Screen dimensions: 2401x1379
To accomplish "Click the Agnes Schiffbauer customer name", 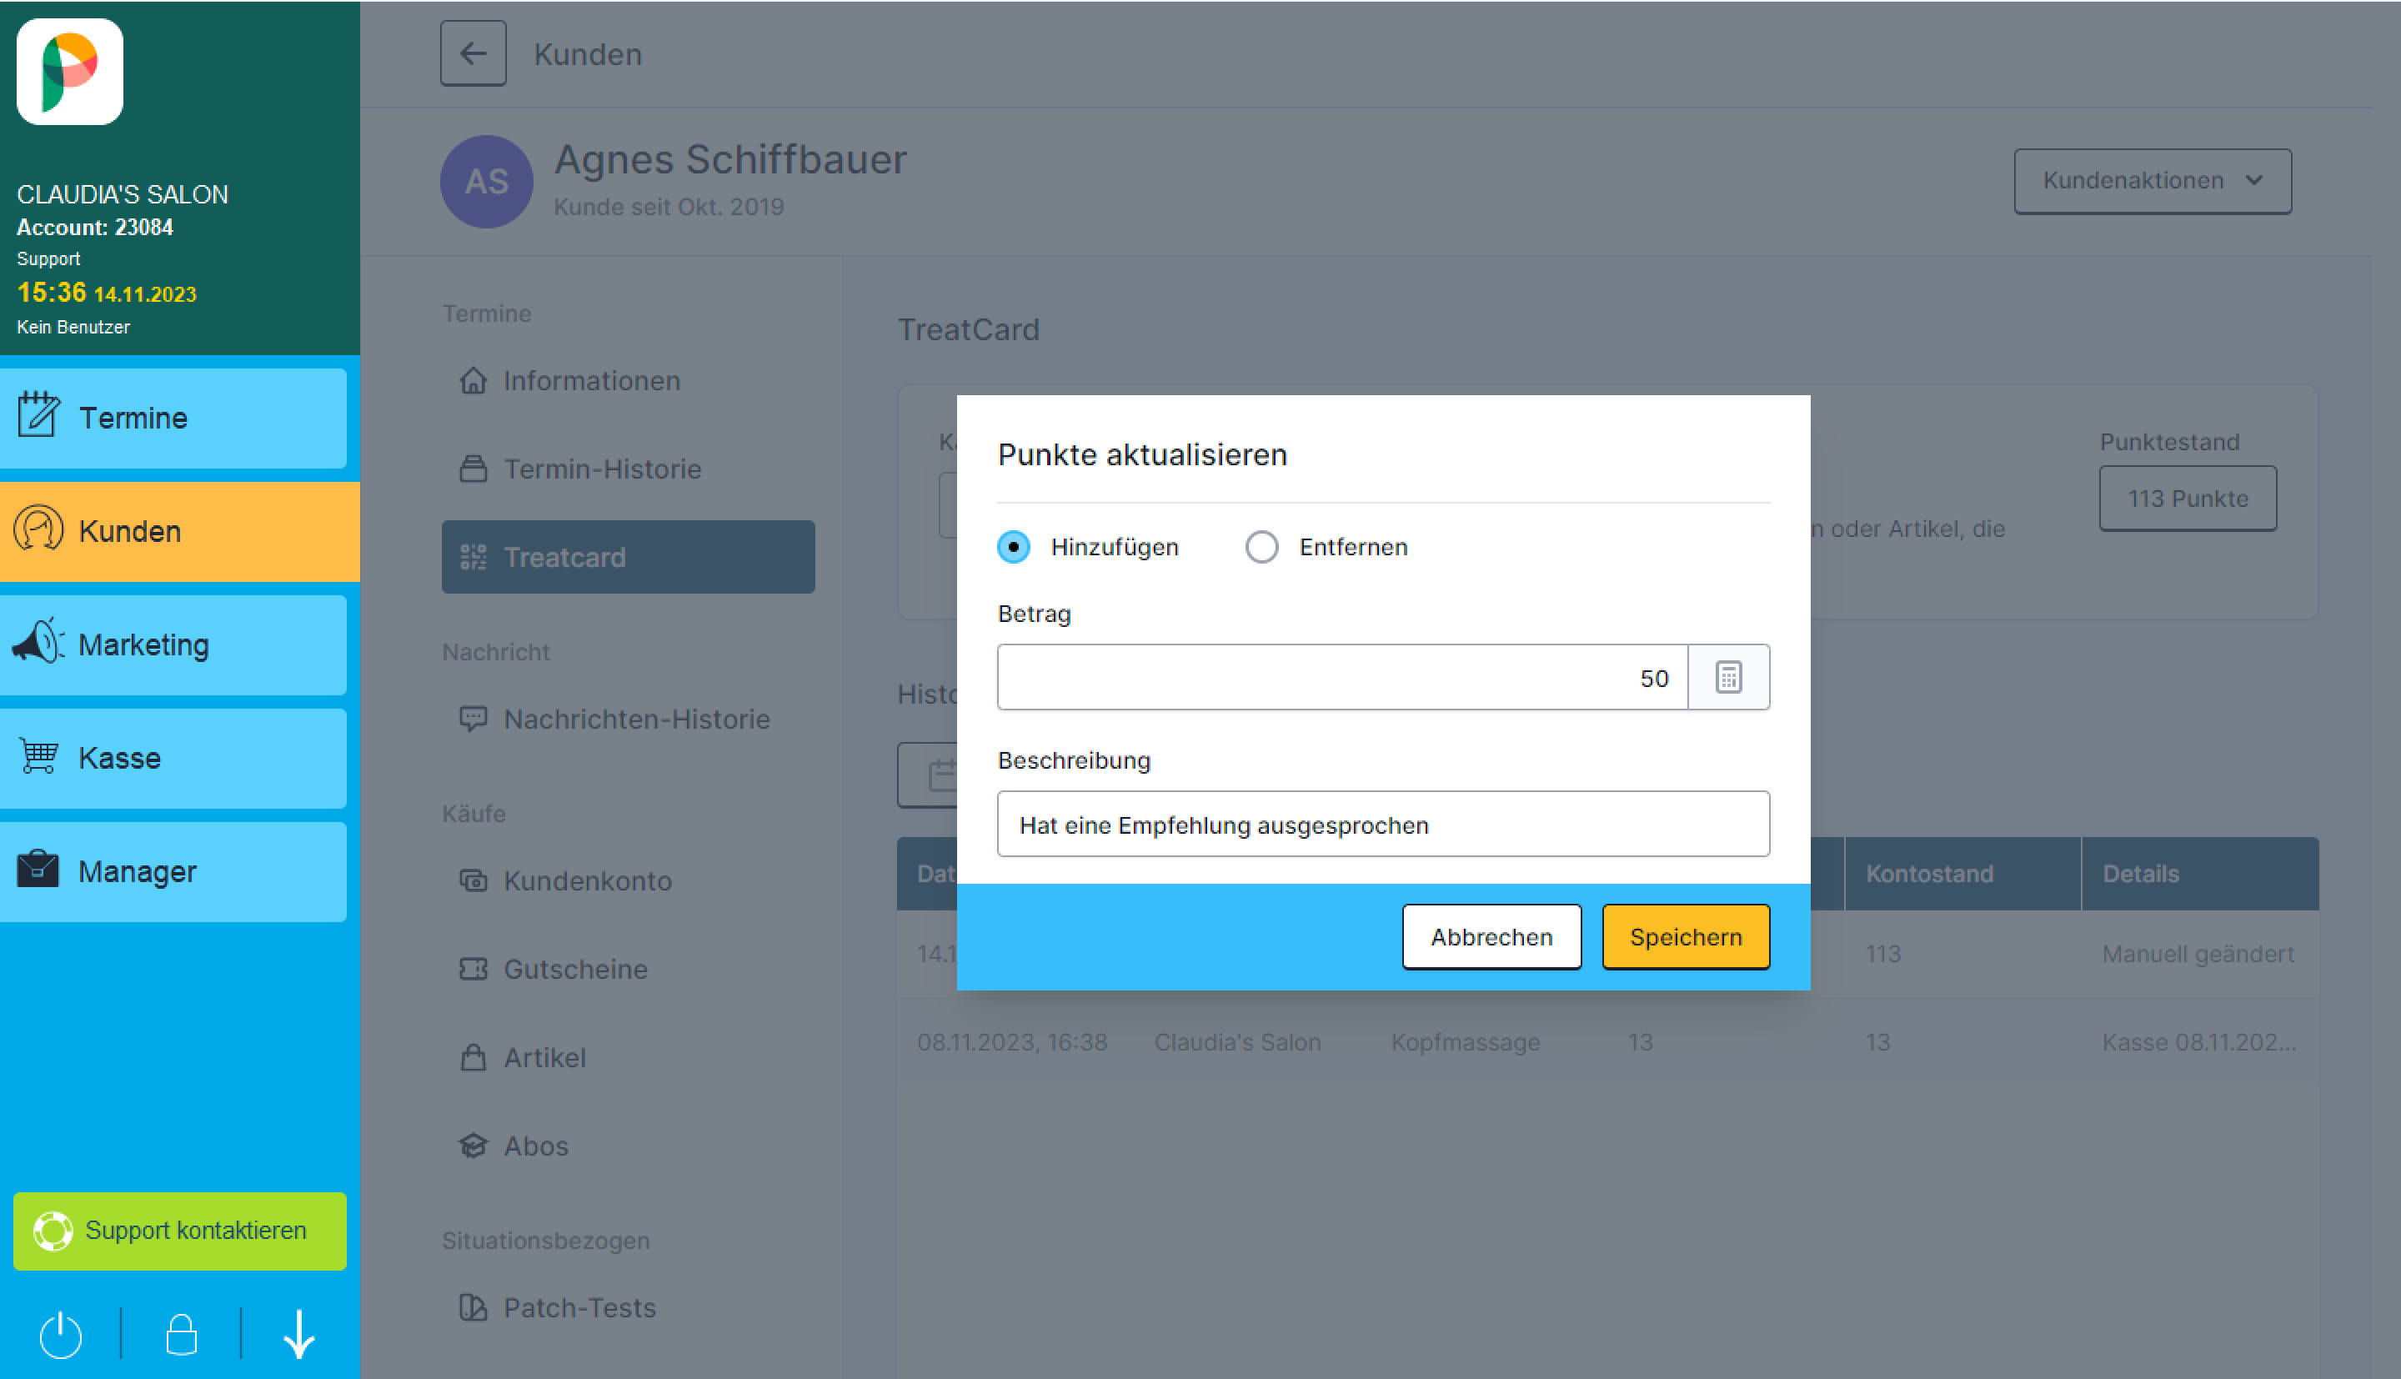I will (730, 159).
